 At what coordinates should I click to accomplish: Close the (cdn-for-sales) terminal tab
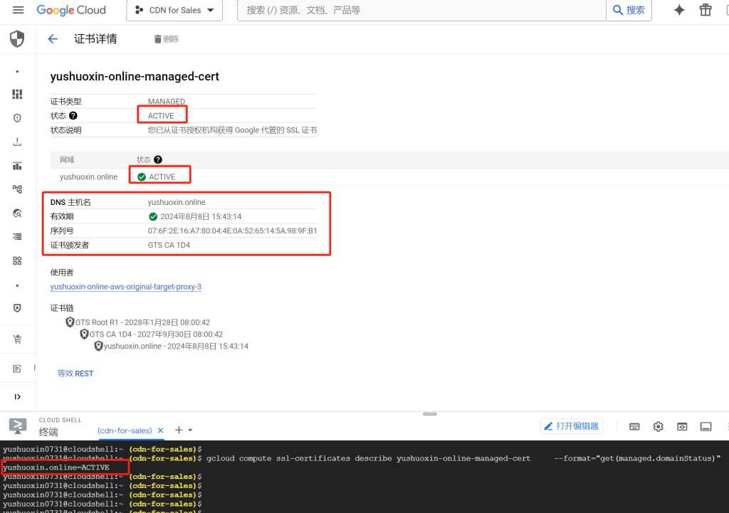[x=160, y=430]
